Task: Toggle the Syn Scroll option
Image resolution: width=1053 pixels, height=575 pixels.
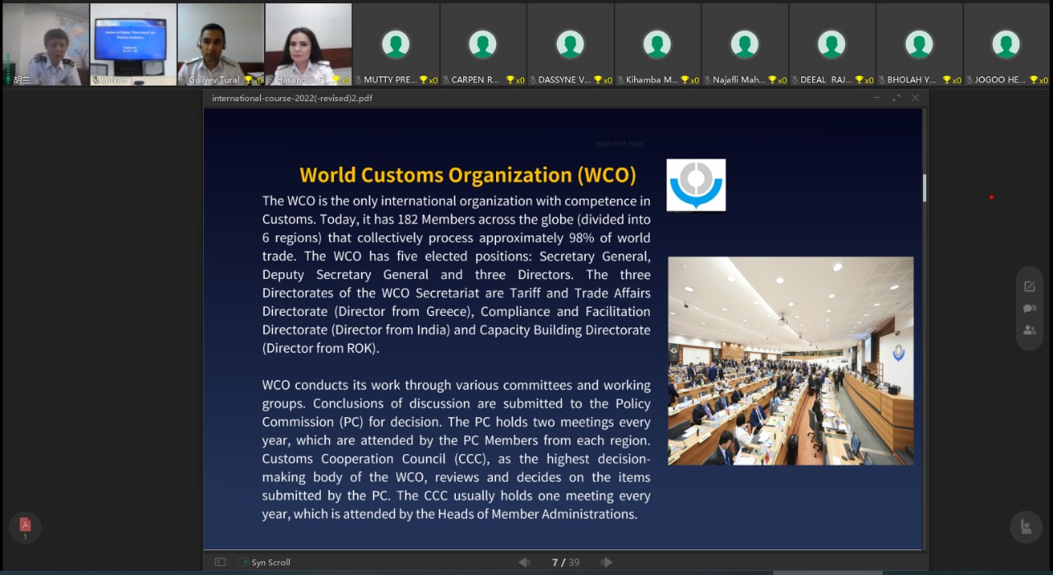Action: (x=244, y=563)
